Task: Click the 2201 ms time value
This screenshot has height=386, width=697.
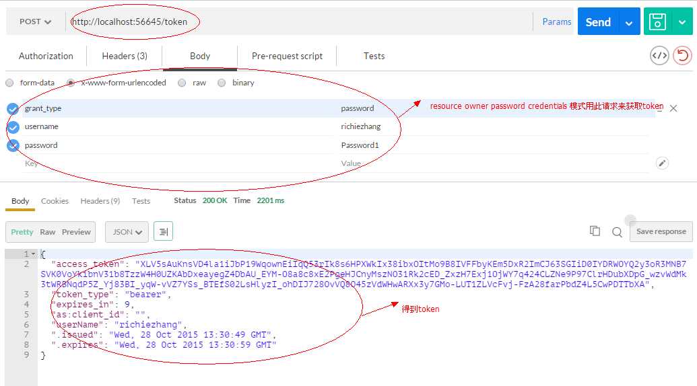Action: [x=270, y=200]
